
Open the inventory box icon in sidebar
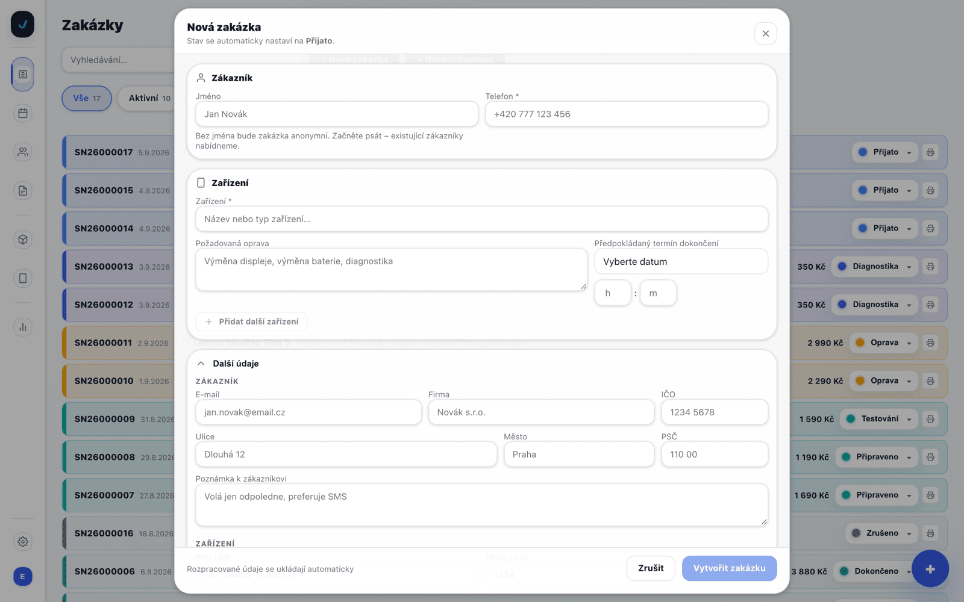point(23,240)
